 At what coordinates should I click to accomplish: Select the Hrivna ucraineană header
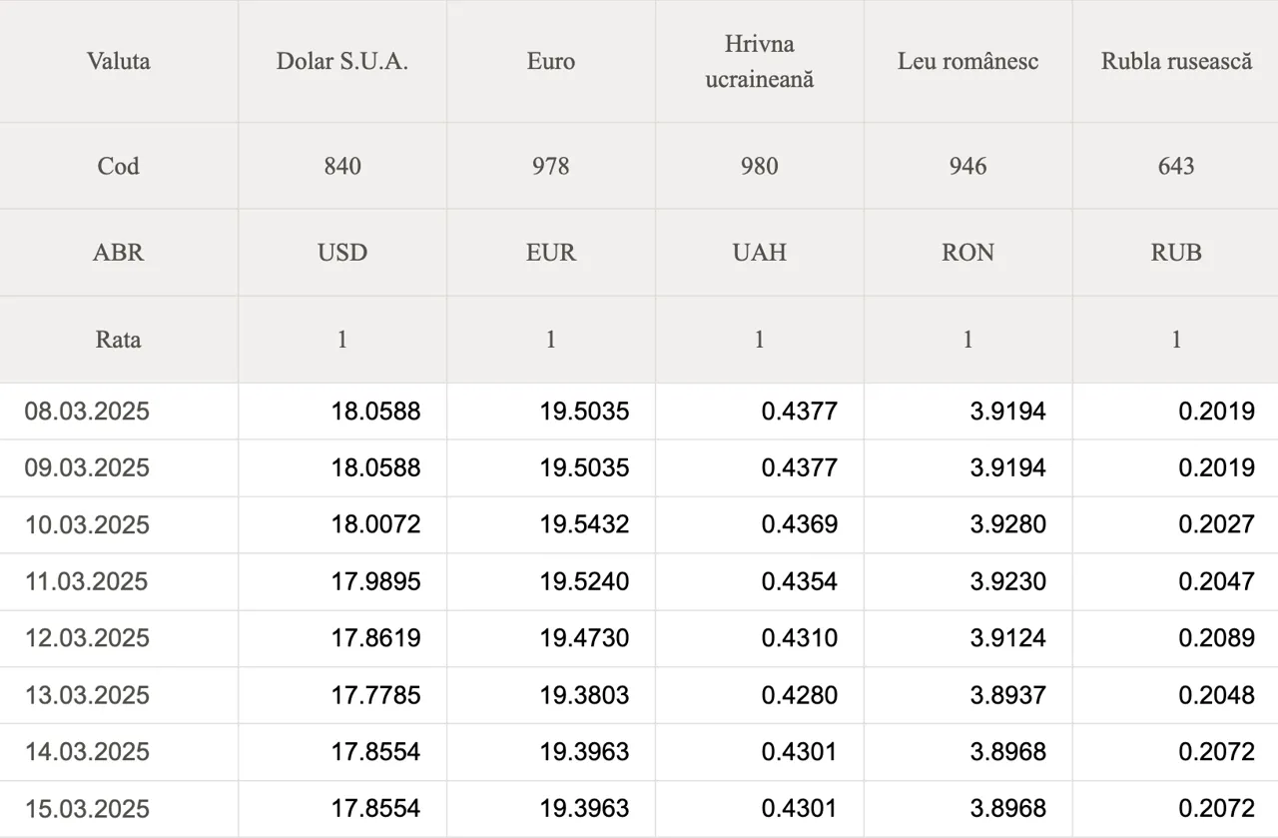(760, 61)
